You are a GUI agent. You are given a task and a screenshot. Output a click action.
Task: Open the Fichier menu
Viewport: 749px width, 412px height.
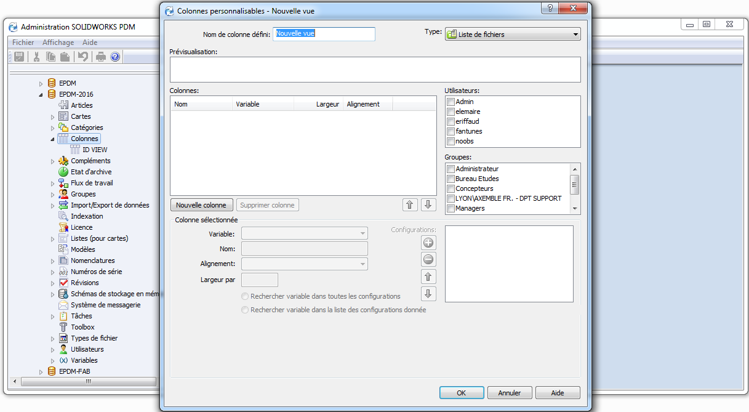[23, 42]
